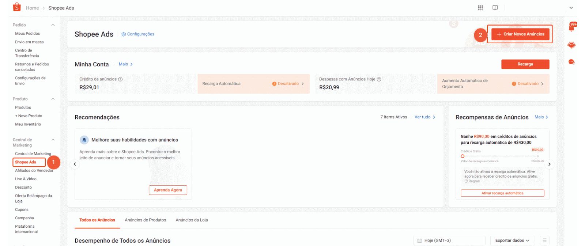Open Meus Pedidos in sidebar
Viewport: 585px width, 246px height.
coord(27,33)
